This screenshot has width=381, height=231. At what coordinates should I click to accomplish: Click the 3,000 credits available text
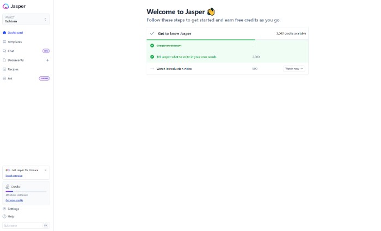pos(291,34)
